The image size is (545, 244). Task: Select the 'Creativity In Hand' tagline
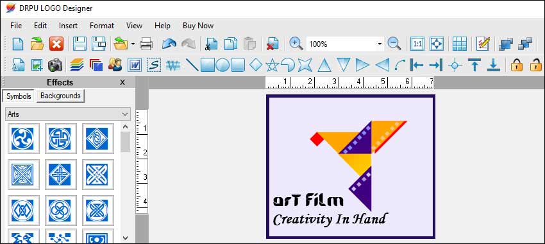click(329, 220)
